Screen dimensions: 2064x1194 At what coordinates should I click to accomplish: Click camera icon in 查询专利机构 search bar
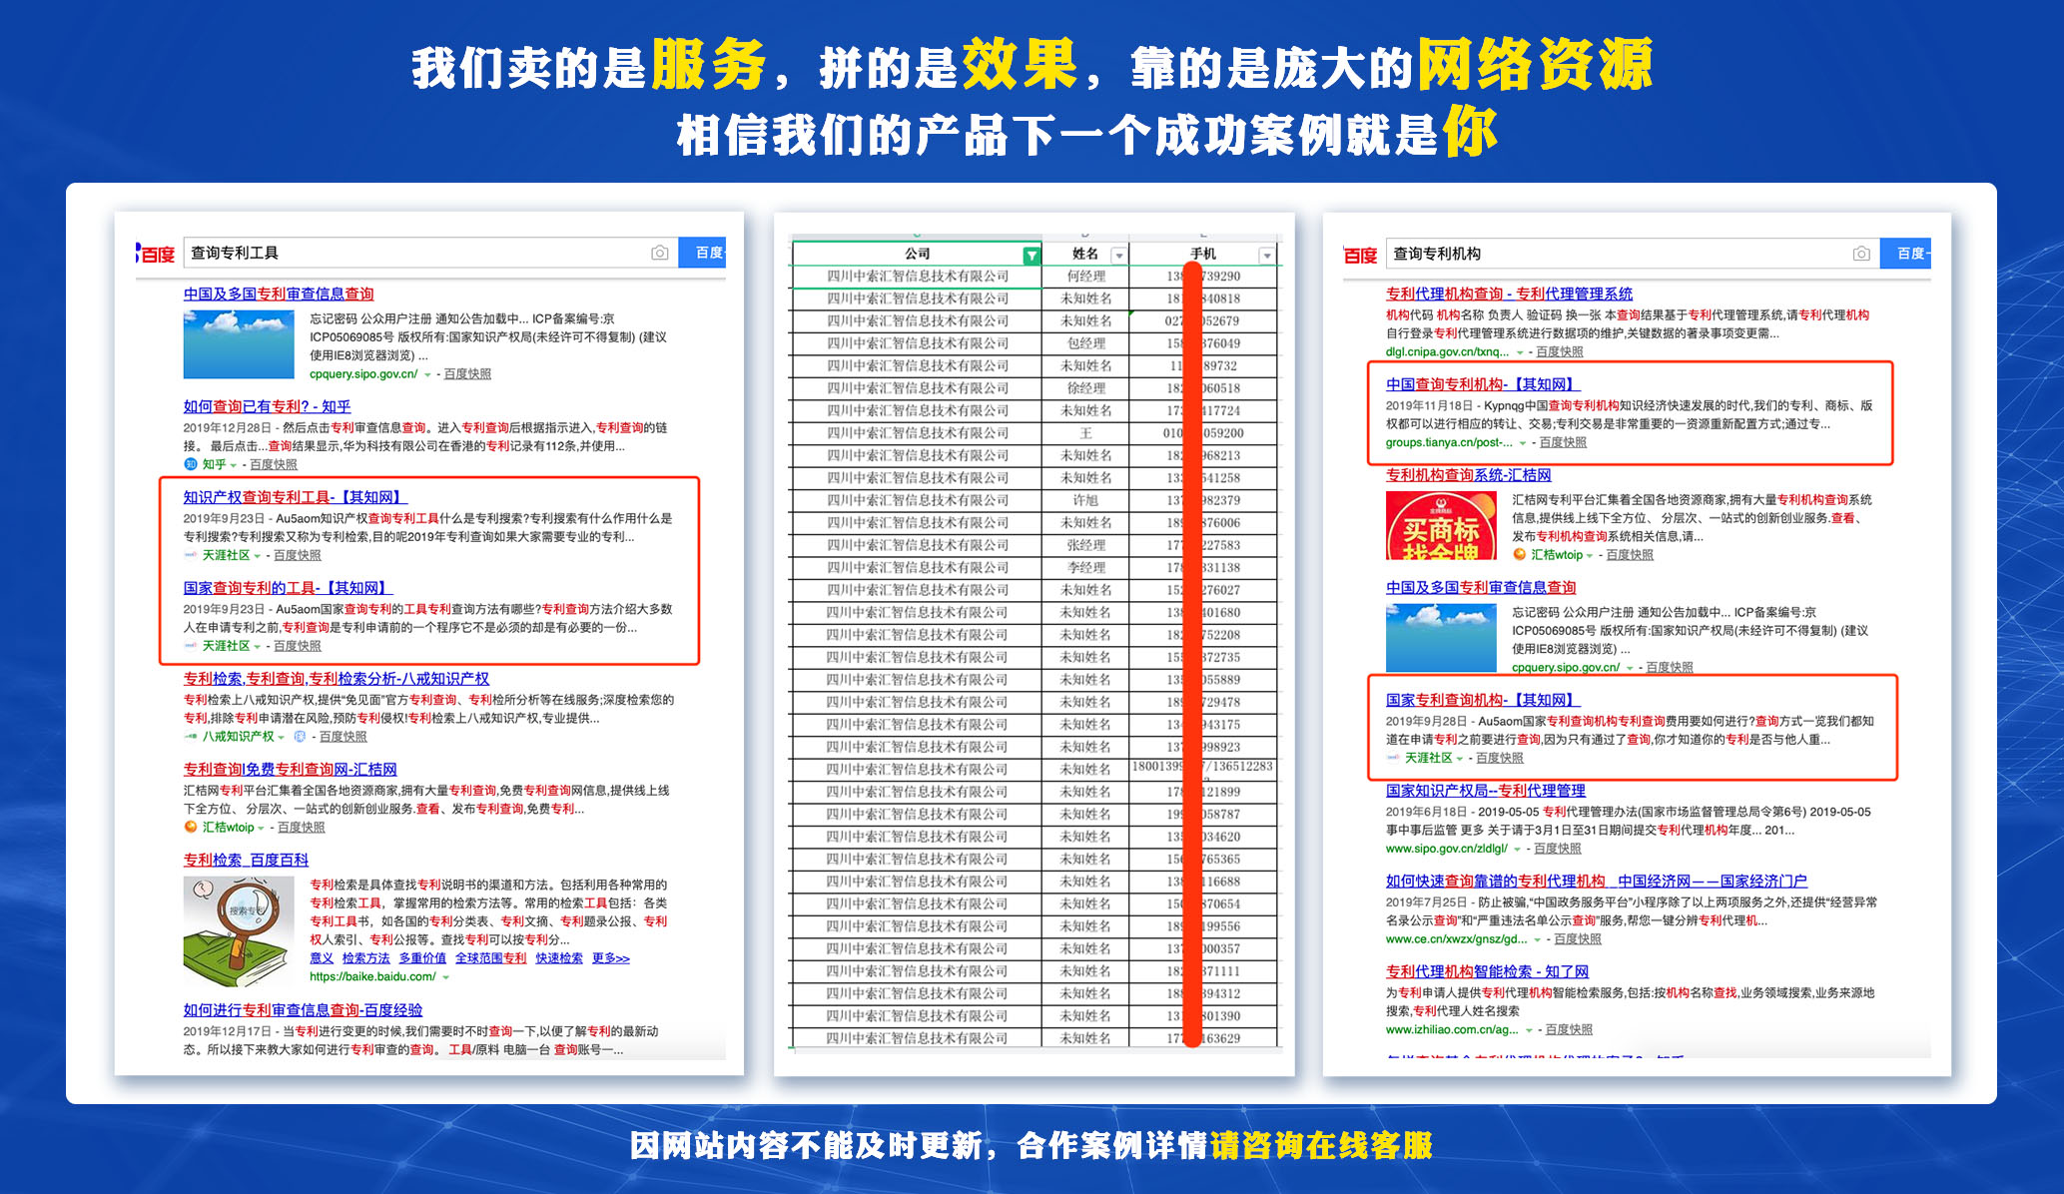[1861, 255]
